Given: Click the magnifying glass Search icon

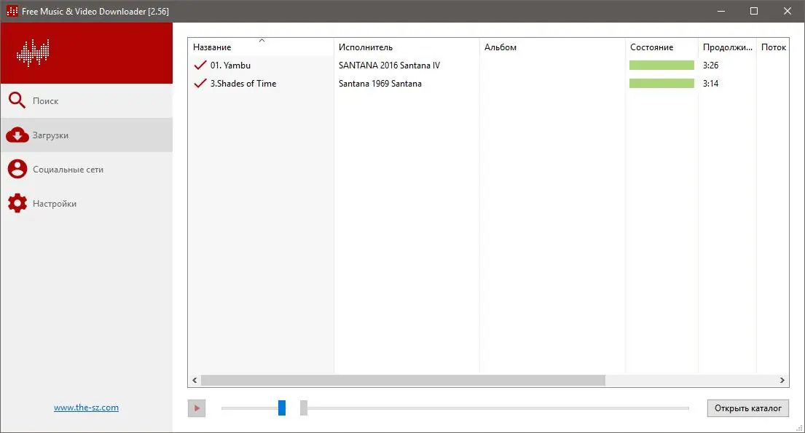Looking at the screenshot, I should click(x=17, y=100).
